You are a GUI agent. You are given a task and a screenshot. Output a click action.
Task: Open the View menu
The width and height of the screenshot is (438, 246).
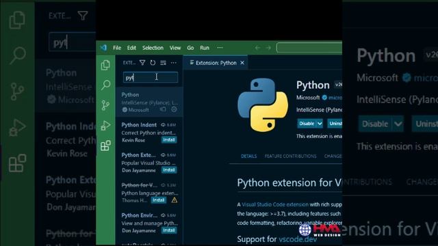[175, 48]
